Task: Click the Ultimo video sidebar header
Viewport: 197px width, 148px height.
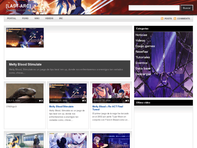Action: tap(163, 103)
